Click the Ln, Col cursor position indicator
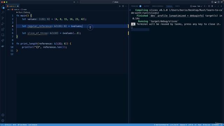The height and width of the screenshot is (126, 224). point(174,125)
